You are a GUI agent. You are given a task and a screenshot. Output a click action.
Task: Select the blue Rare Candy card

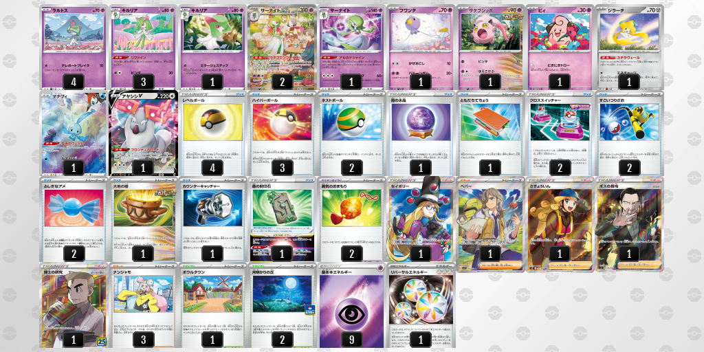click(x=74, y=219)
